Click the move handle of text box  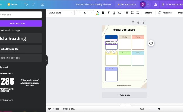coord(114,52)
